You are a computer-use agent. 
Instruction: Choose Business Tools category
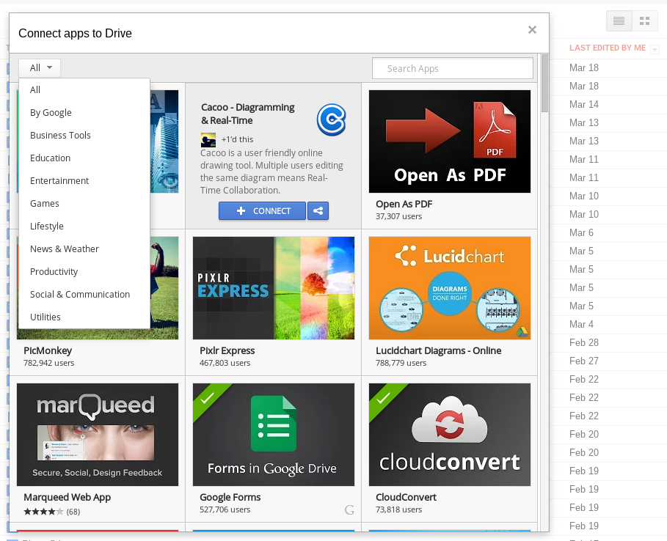click(84, 135)
